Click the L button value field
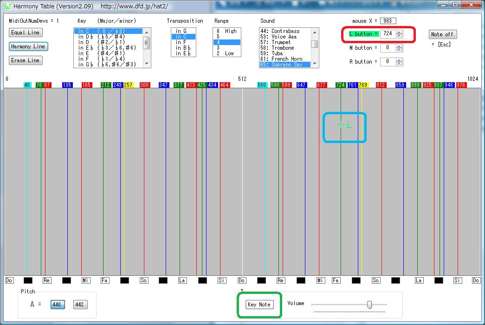 pos(388,33)
